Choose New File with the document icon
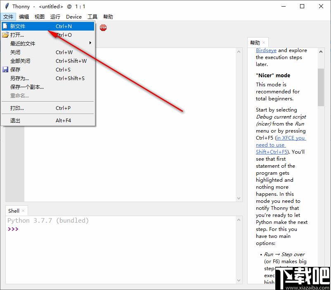 tap(48, 26)
